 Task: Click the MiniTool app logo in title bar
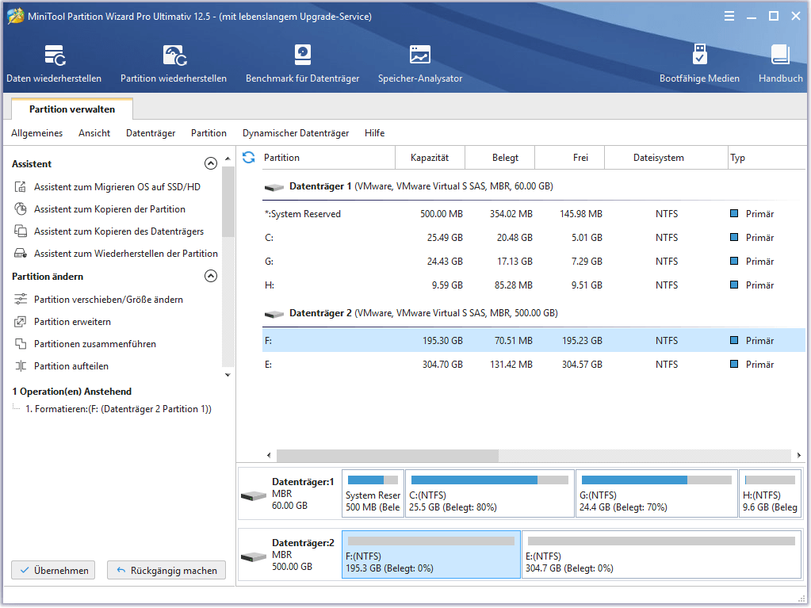pyautogui.click(x=16, y=16)
